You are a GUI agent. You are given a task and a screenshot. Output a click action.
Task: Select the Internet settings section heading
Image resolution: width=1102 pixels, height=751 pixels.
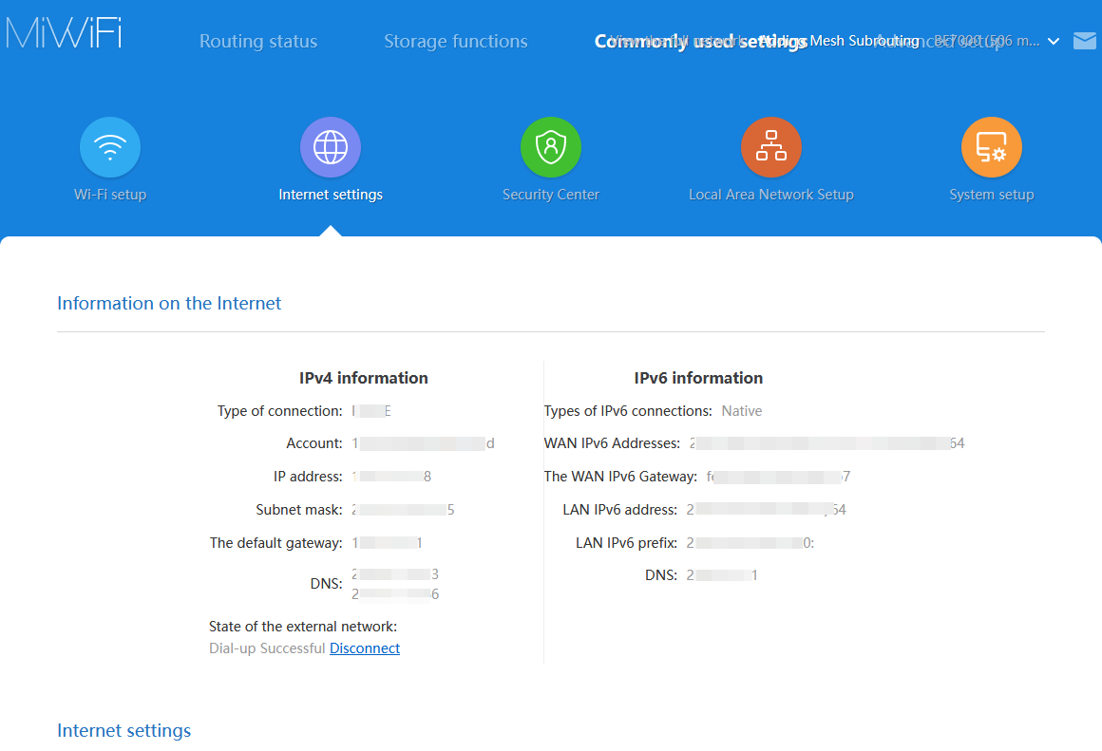tap(123, 730)
